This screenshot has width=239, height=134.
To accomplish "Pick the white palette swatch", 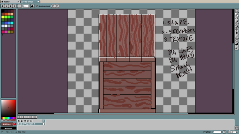I will click(6, 26).
